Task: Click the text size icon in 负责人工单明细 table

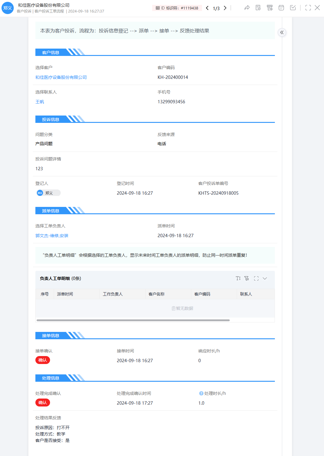Action: click(x=238, y=278)
